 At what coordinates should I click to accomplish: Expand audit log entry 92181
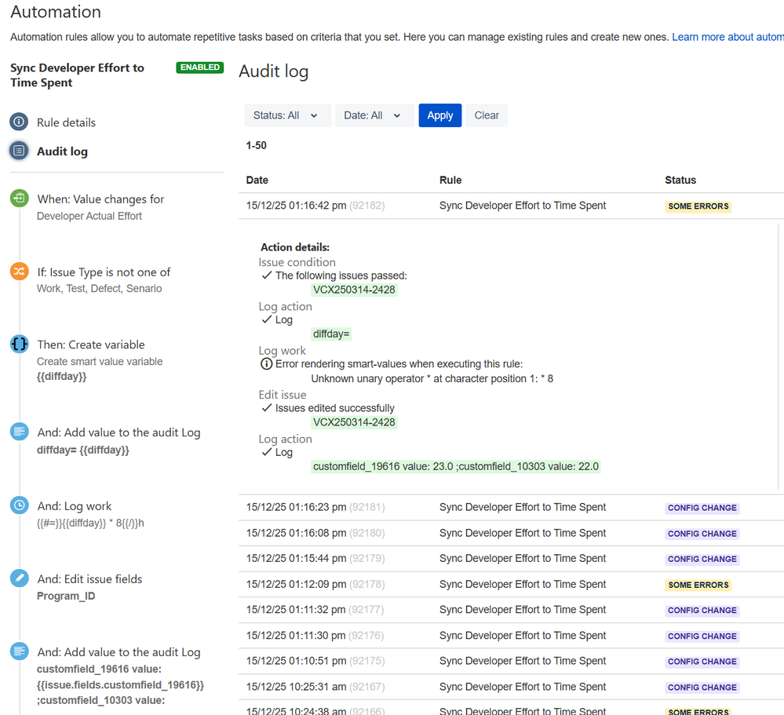click(511, 508)
